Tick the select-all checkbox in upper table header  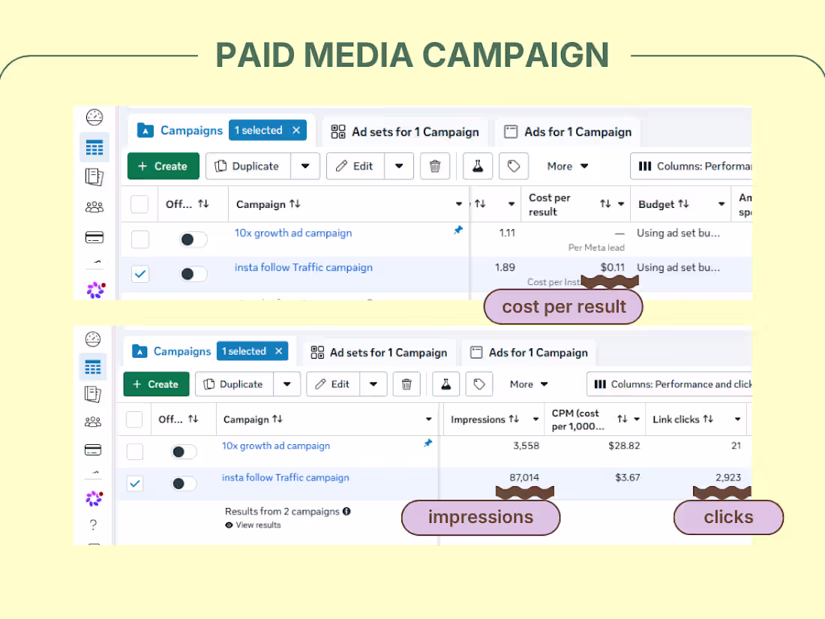(139, 203)
